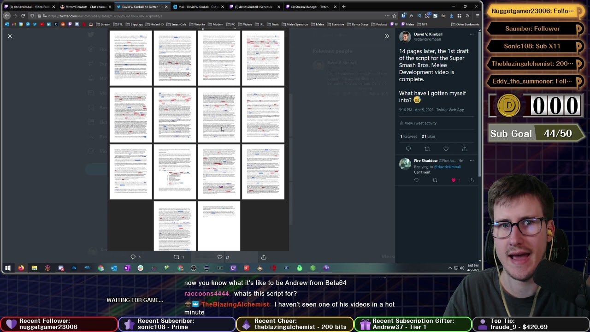Open the tweet's more options ellipsis

[472, 34]
